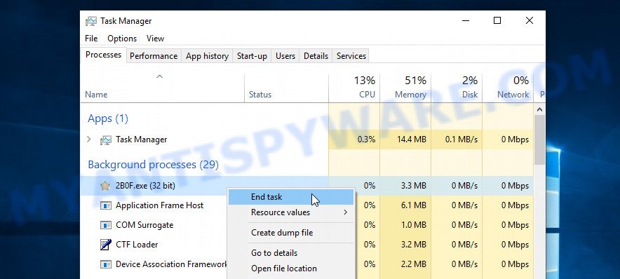Maximize the Task Manager window
The height and width of the screenshot is (279, 620).
(x=497, y=20)
